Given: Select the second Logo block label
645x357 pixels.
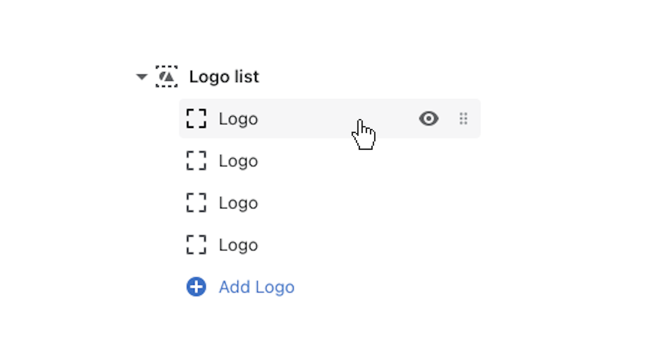Looking at the screenshot, I should pyautogui.click(x=238, y=161).
